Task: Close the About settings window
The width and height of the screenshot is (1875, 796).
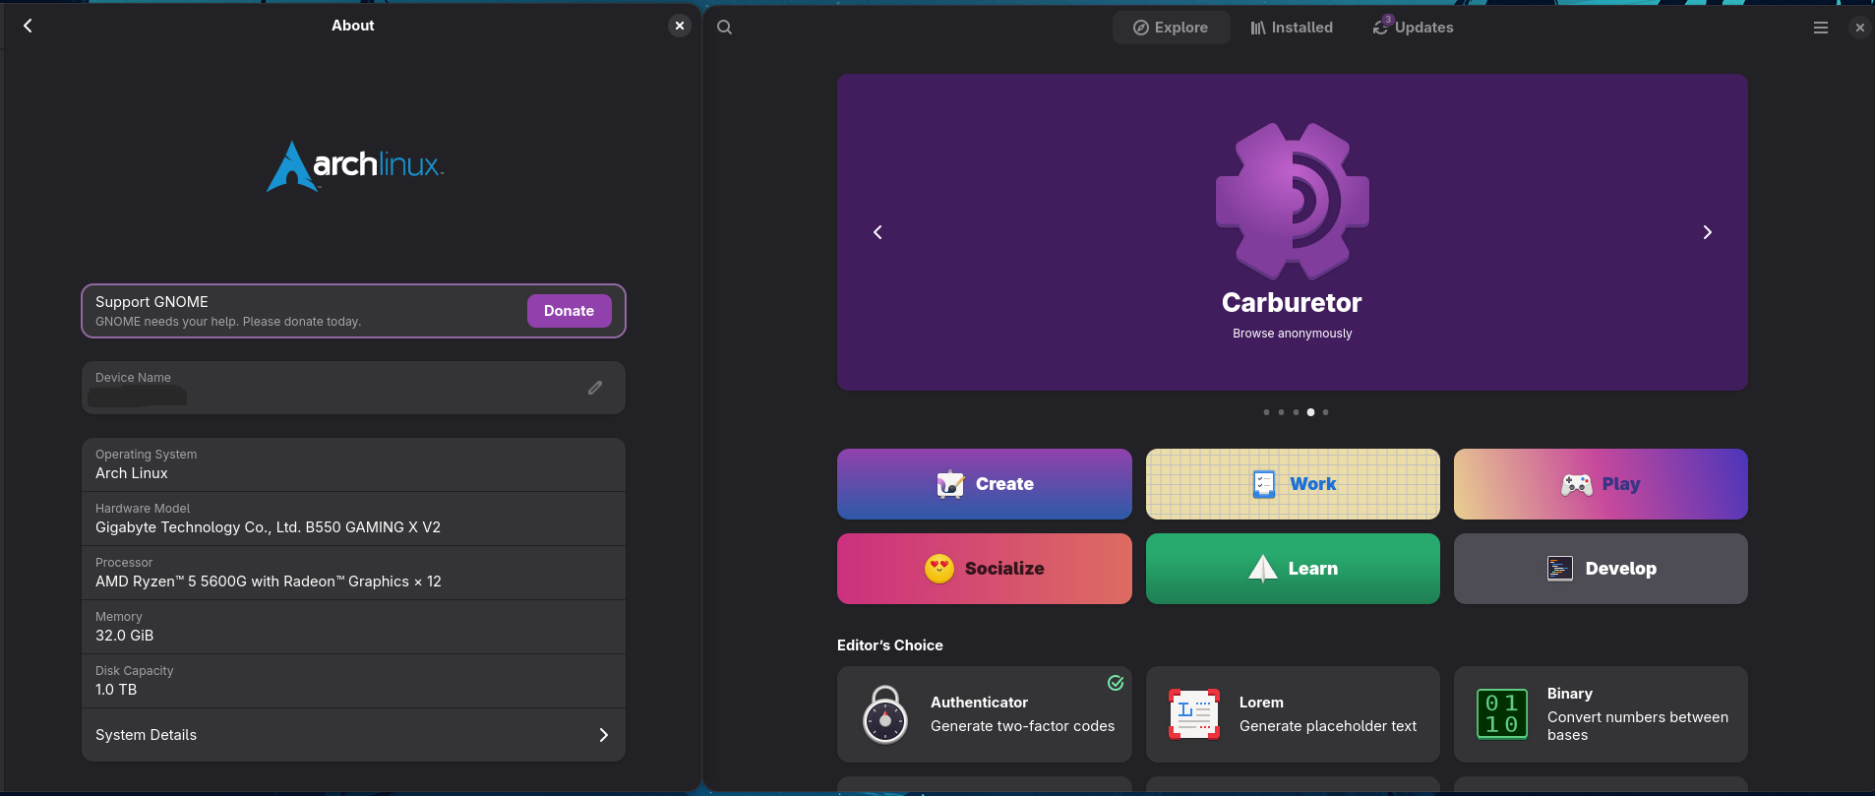Action: point(680,26)
